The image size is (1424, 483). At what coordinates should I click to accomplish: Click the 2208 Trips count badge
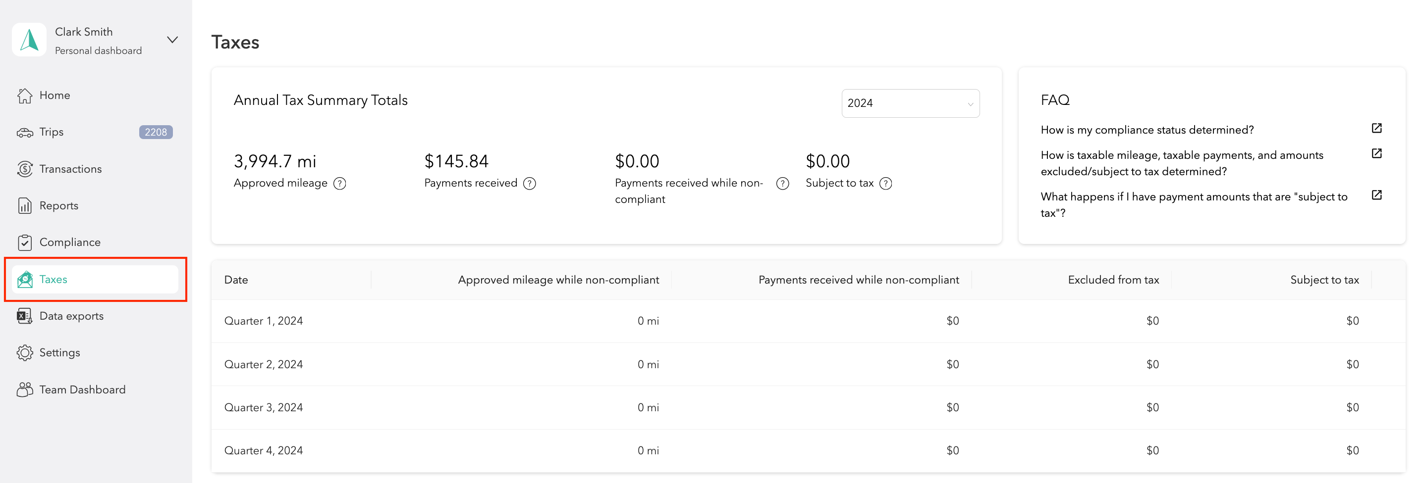point(156,133)
